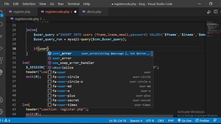Click line number 30 in the gutter

(14, 49)
